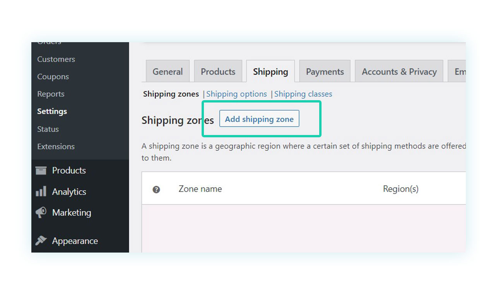Open the Payments settings tab
This screenshot has height=304, width=503.
[x=325, y=71]
